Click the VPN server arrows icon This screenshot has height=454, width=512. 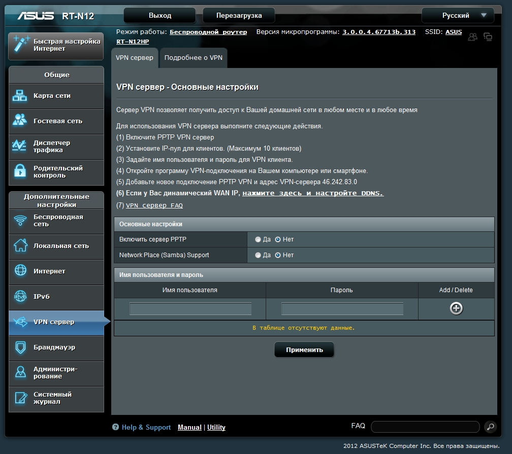pos(20,322)
